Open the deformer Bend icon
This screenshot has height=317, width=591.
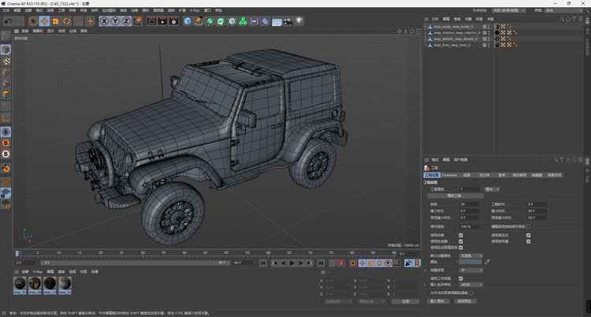click(x=266, y=21)
